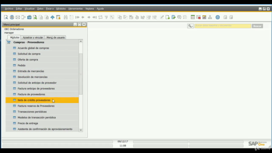This screenshot has height=153, width=272.
Task: Open the Datos menu
Action: click(40, 8)
